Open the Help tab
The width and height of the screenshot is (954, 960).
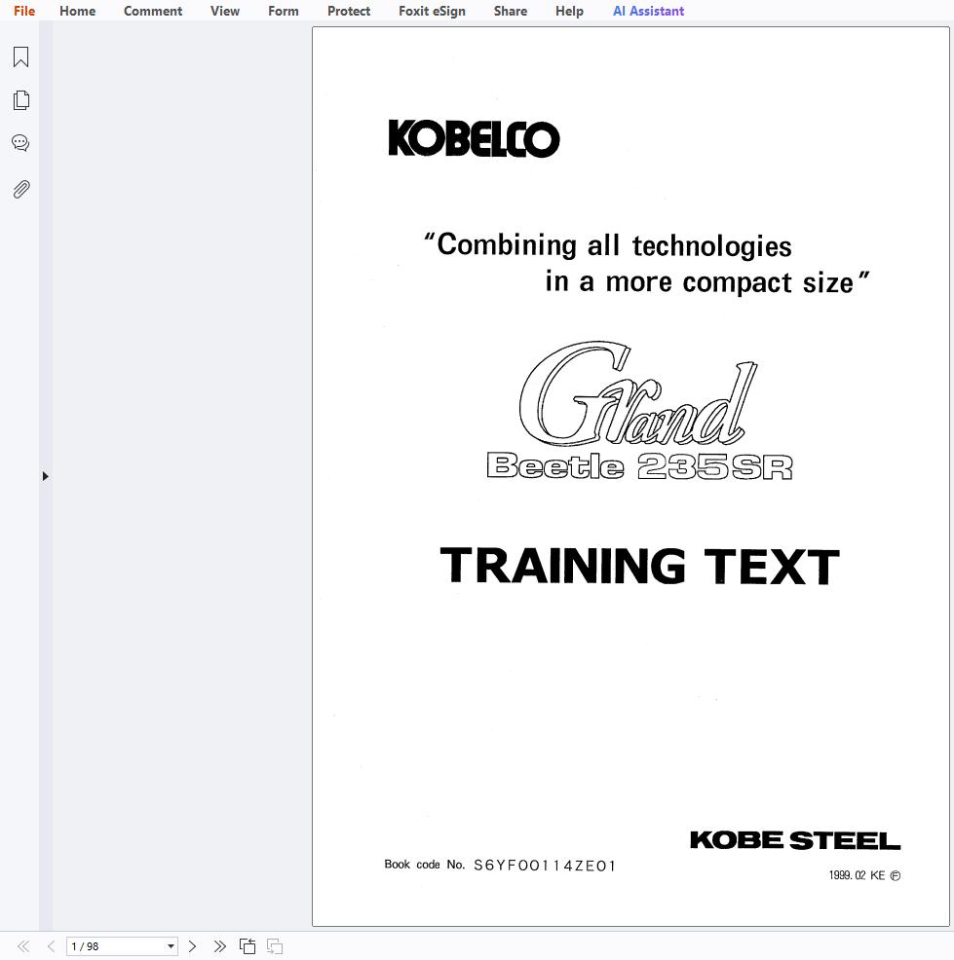pos(569,11)
